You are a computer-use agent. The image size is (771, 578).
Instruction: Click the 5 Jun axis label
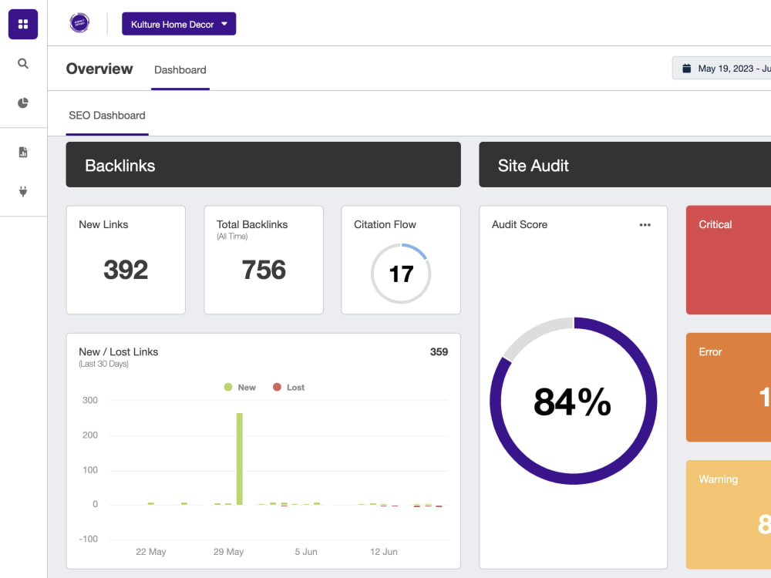pyautogui.click(x=306, y=552)
